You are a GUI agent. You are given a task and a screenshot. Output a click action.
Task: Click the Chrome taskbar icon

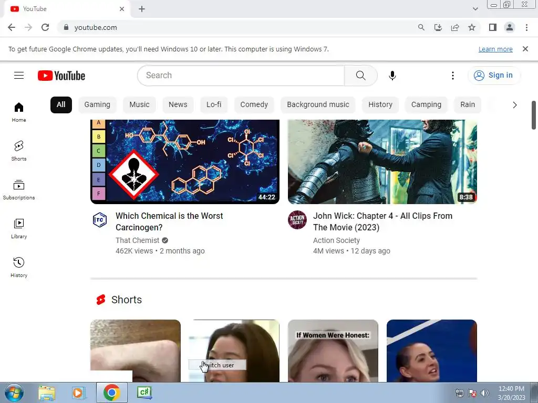click(112, 393)
